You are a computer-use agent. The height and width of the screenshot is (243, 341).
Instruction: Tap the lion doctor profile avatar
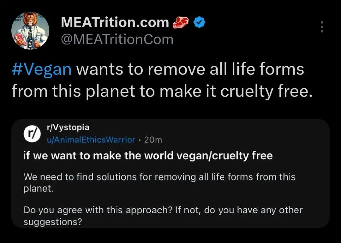pos(30,31)
